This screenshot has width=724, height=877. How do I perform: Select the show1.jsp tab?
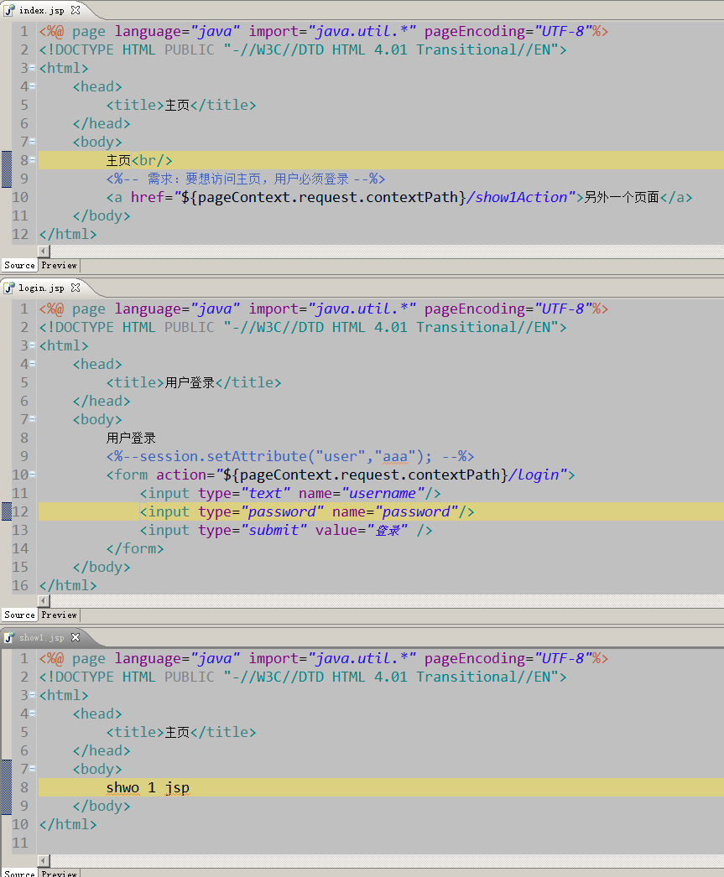click(x=41, y=637)
